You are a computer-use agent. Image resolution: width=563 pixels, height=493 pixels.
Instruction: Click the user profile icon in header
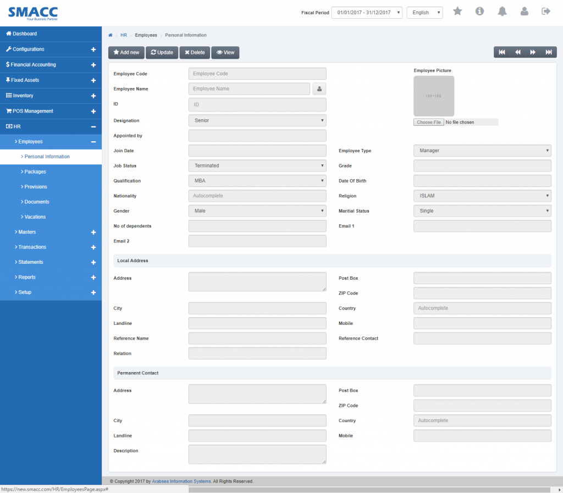(x=524, y=11)
